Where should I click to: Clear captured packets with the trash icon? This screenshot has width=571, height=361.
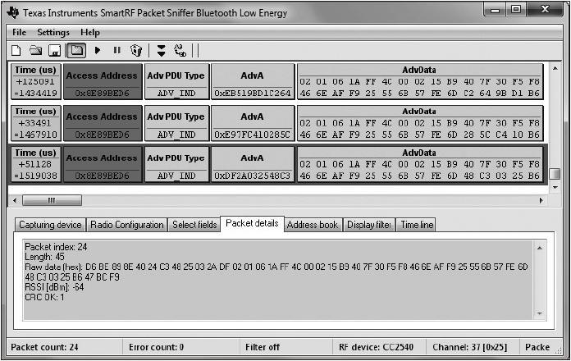click(136, 51)
